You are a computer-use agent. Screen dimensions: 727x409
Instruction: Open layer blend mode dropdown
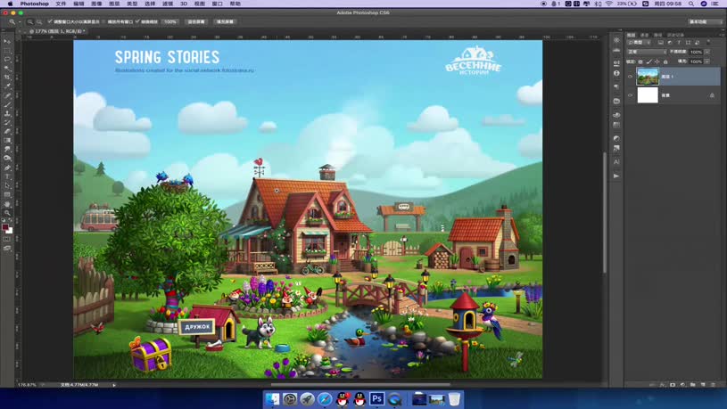(648, 52)
